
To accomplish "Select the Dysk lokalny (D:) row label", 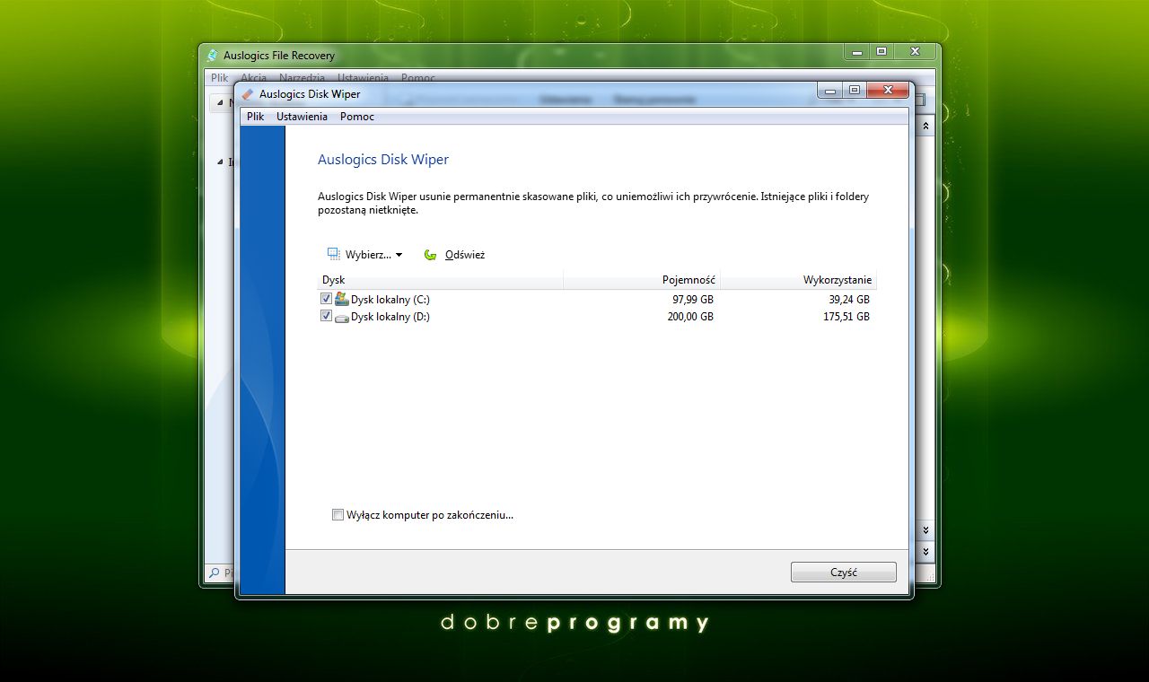I will pos(390,317).
